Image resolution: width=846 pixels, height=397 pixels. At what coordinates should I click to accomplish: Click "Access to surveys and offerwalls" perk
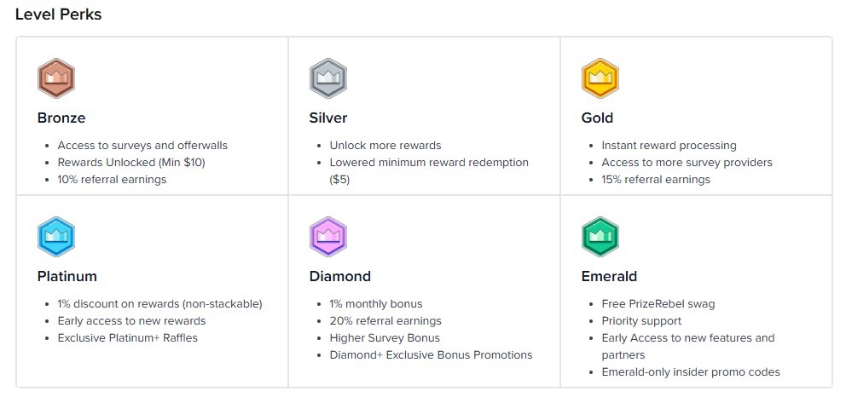point(142,146)
